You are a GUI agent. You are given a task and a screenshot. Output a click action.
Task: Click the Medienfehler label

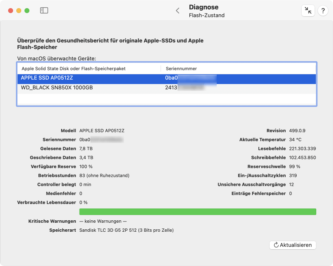[61, 193]
